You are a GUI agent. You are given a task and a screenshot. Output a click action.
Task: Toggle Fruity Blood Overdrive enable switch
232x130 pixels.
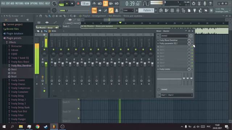[x=192, y=40]
